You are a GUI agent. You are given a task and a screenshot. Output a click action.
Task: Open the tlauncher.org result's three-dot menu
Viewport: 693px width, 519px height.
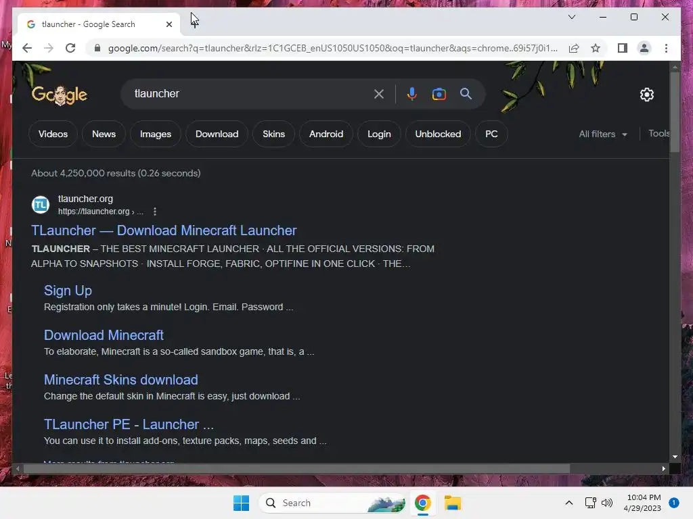pos(155,212)
